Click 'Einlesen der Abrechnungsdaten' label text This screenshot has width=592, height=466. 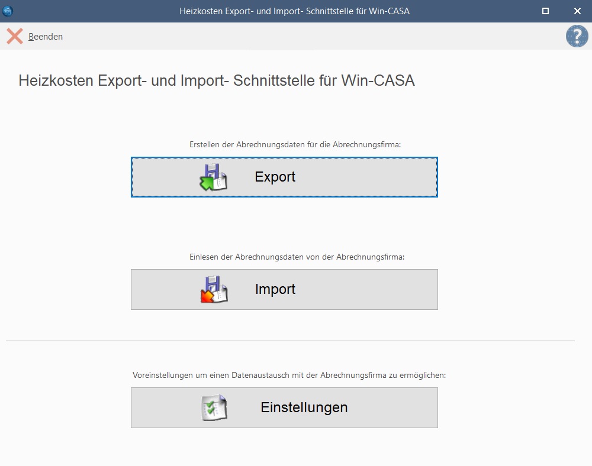297,257
